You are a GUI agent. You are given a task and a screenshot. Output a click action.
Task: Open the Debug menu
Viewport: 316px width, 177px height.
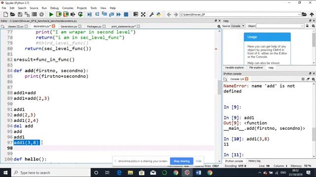coord(54,8)
